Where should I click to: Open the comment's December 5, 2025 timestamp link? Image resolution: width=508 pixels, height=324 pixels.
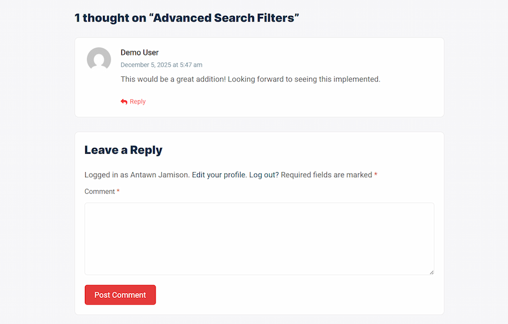(161, 65)
